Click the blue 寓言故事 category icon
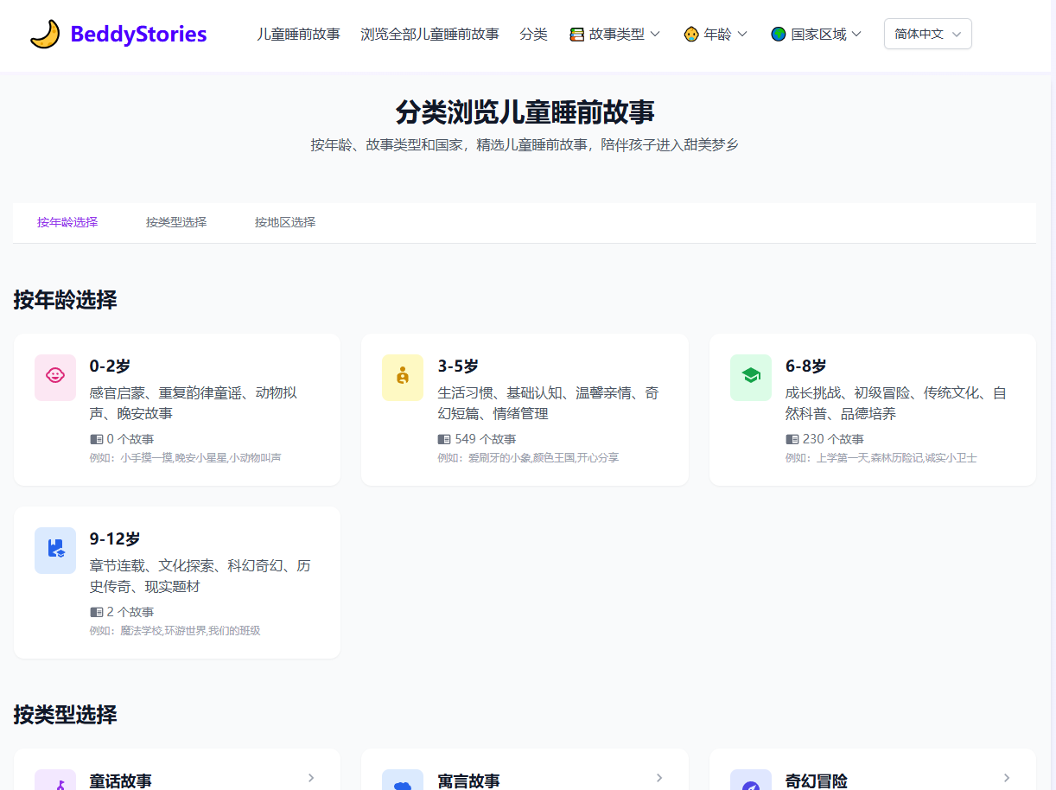 403,783
